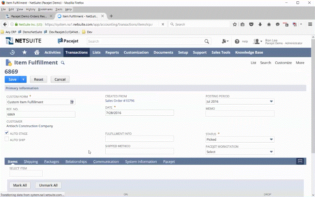
Task: Click the smiley face toolbar icon
Action: (x=278, y=24)
